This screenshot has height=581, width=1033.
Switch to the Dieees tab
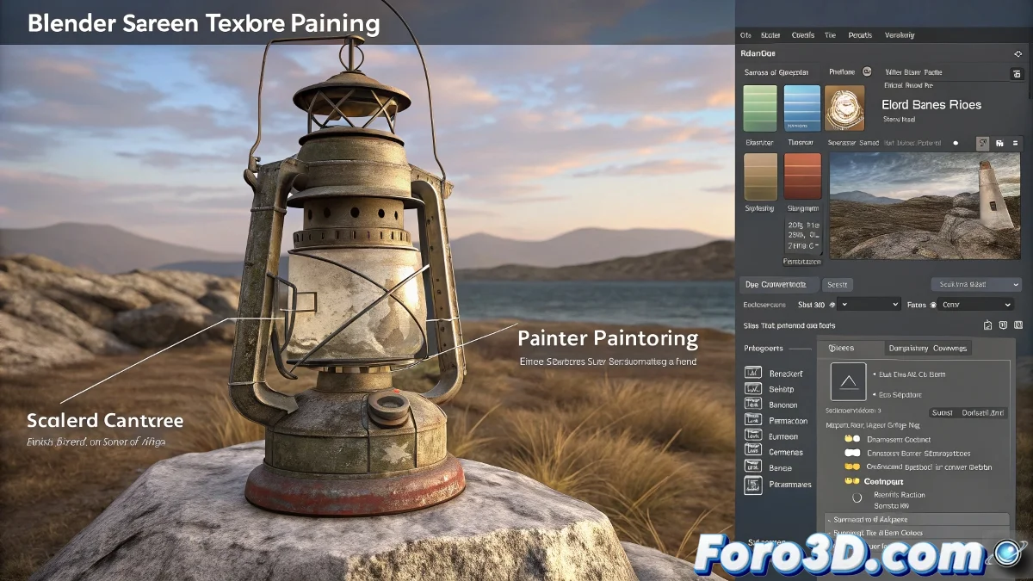tap(850, 348)
